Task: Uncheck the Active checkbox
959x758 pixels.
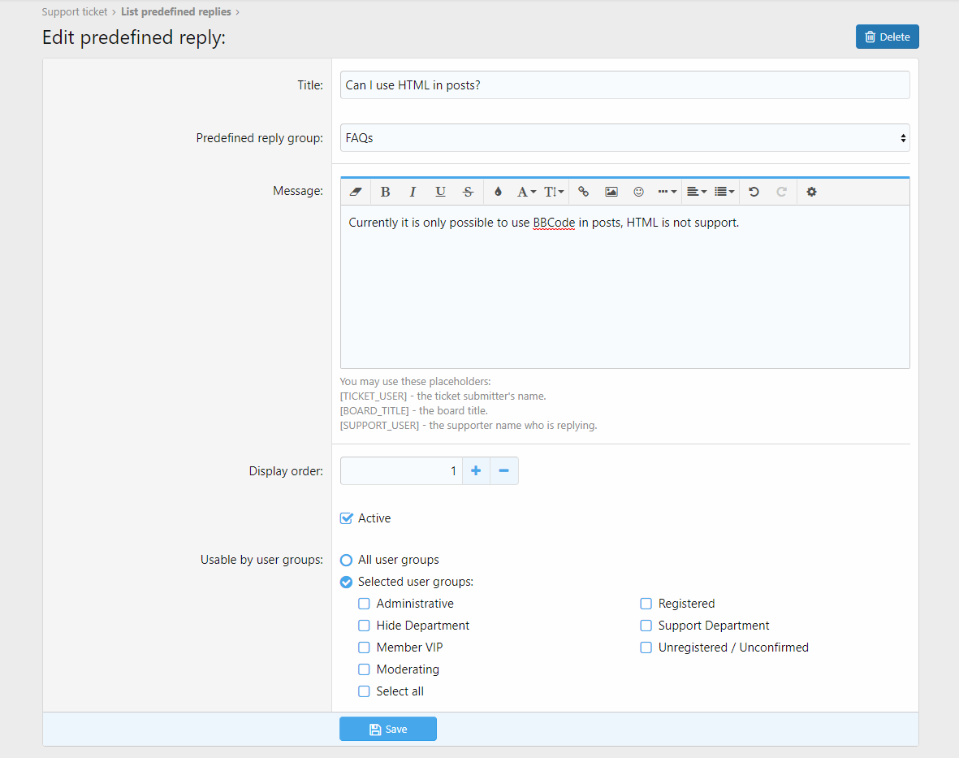Action: [x=347, y=518]
